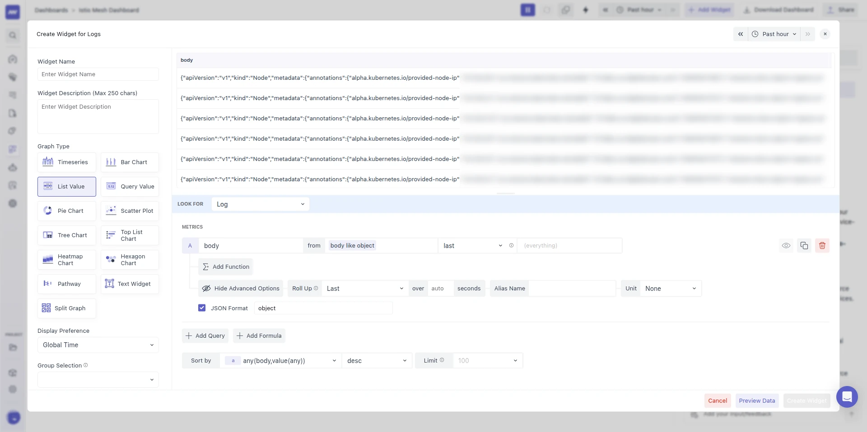This screenshot has width=867, height=432.
Task: Delete query A with the trash icon
Action: click(x=822, y=246)
